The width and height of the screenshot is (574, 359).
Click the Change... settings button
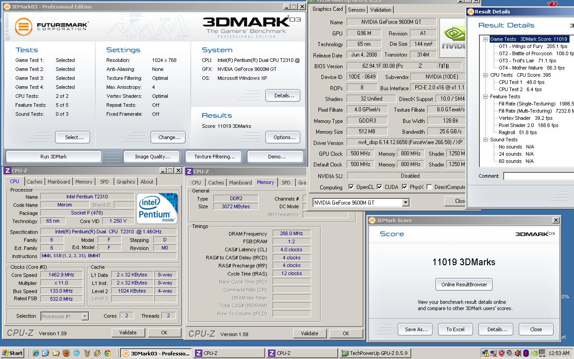click(169, 137)
